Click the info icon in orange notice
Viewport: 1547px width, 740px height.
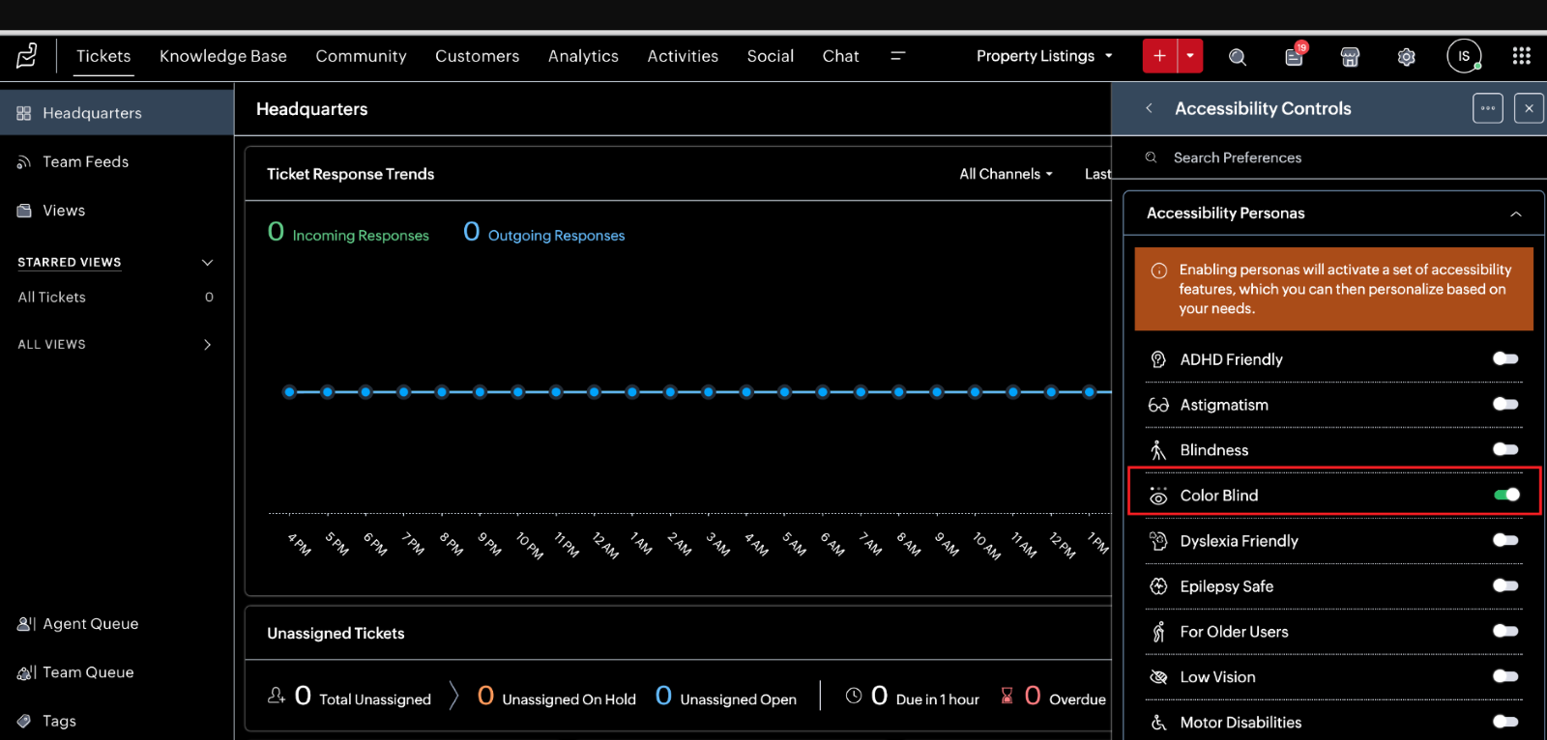tap(1159, 270)
